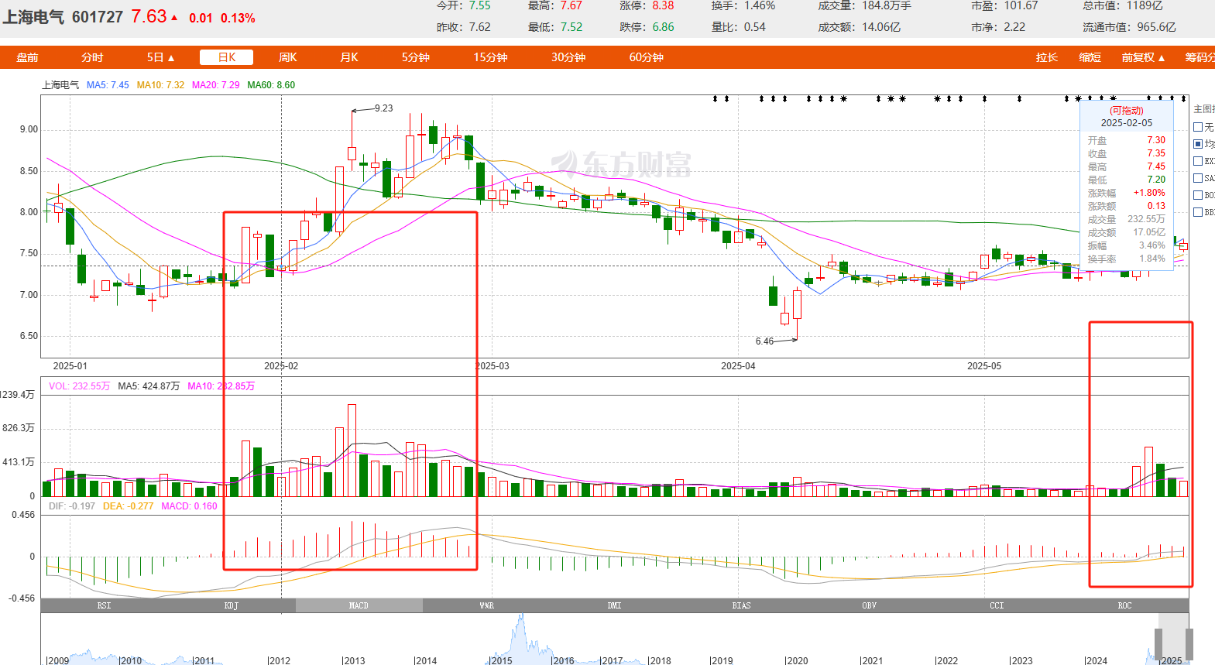1215x665 pixels.
Task: Switch to the 周K weekly chart
Action: [288, 57]
